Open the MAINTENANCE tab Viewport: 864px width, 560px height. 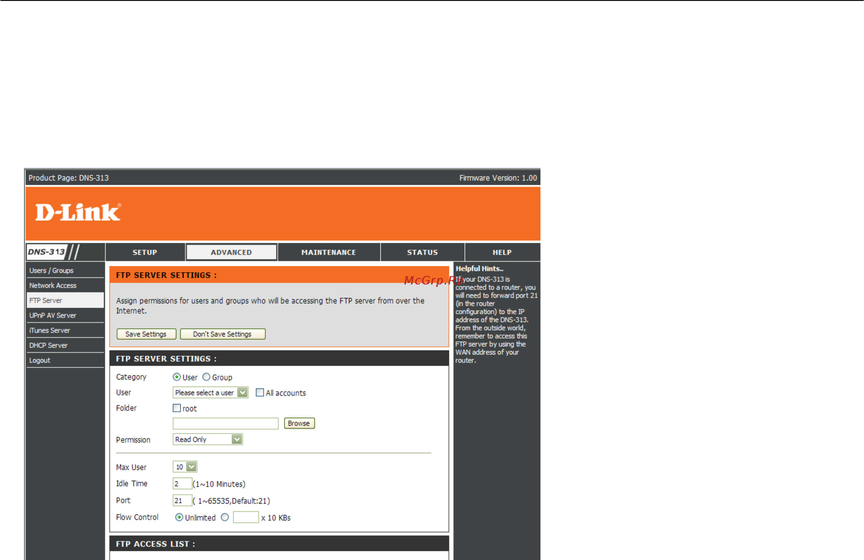(329, 252)
